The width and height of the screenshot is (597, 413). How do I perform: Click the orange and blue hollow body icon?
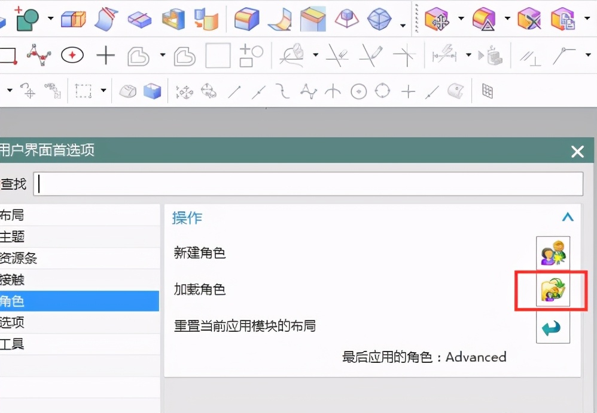(x=173, y=19)
